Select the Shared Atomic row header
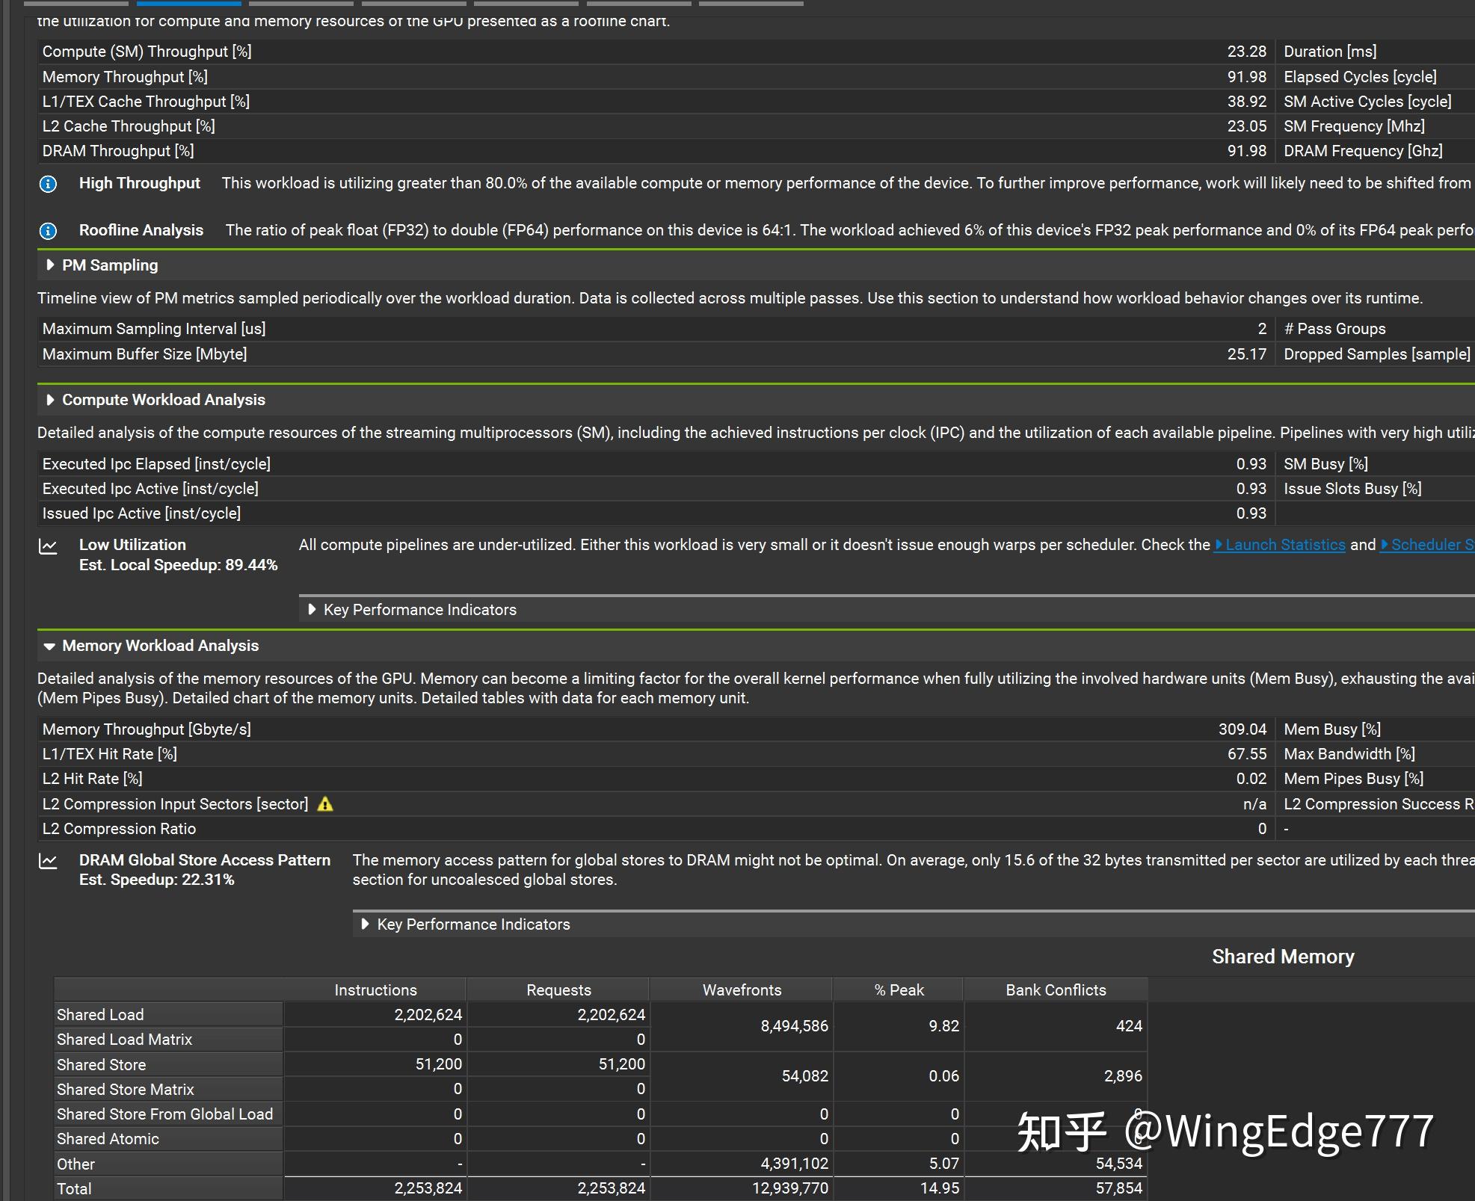Screen dimensions: 1475x1201 (168, 1139)
